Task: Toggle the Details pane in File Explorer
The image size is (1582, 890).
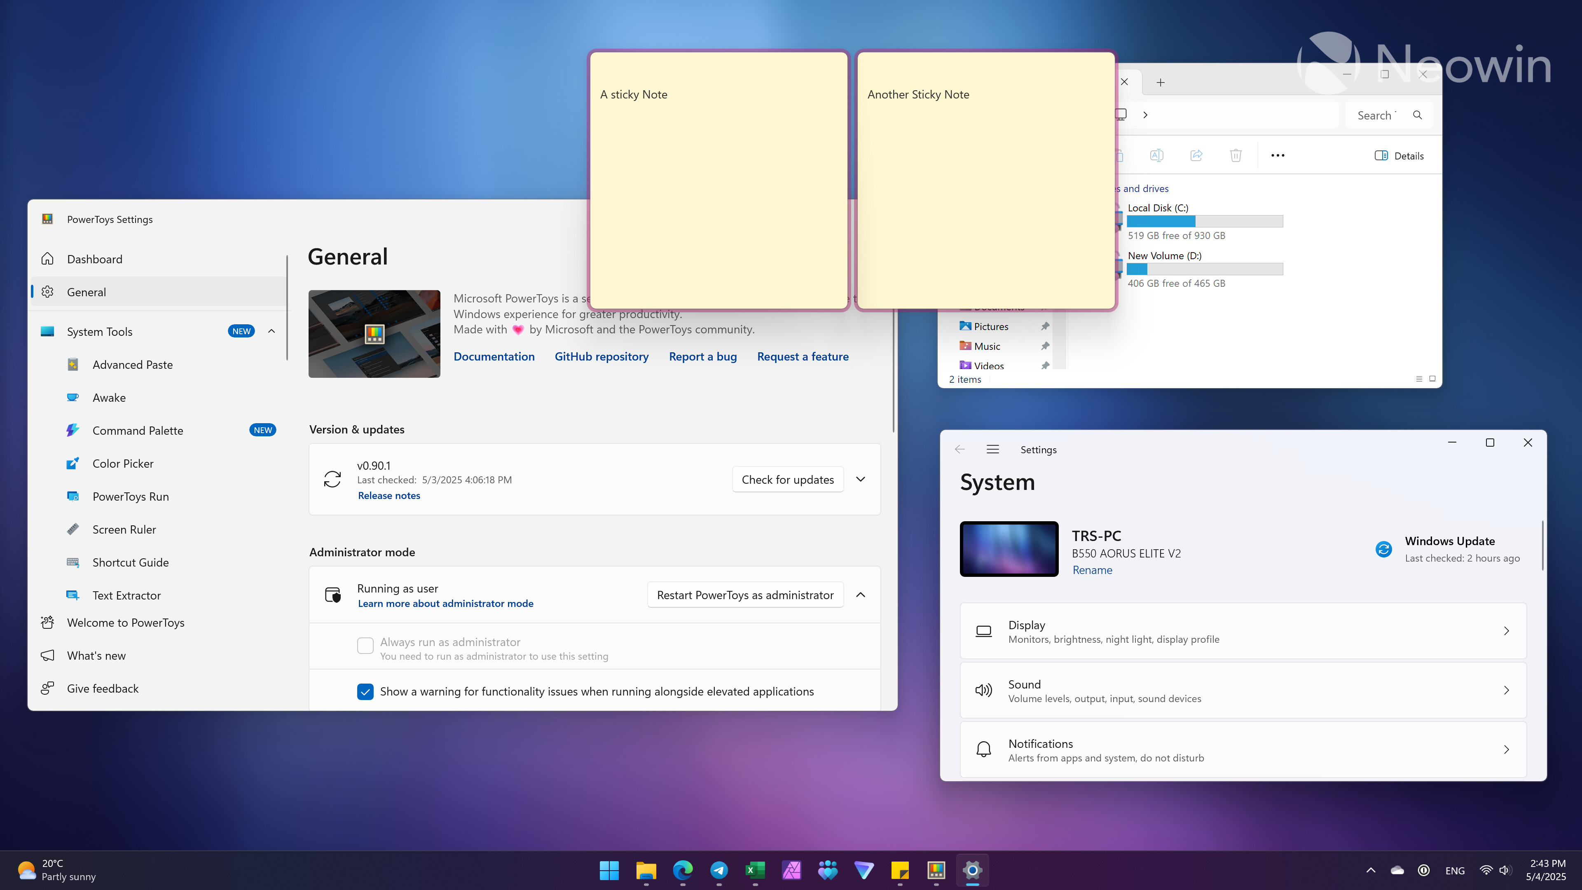Action: [x=1399, y=155]
